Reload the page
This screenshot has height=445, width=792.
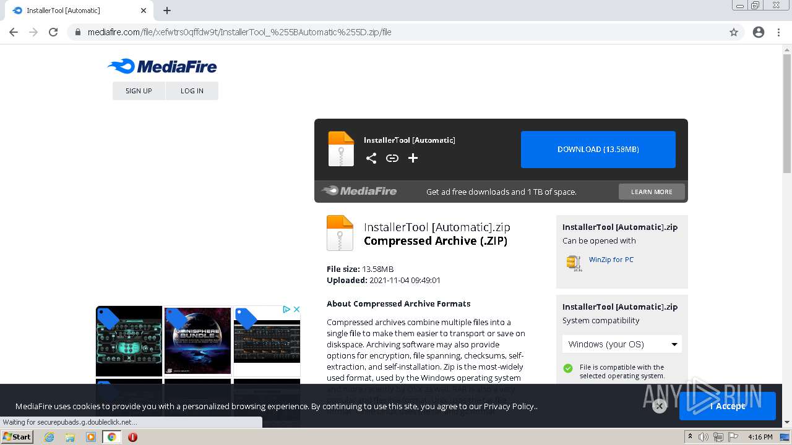click(53, 32)
